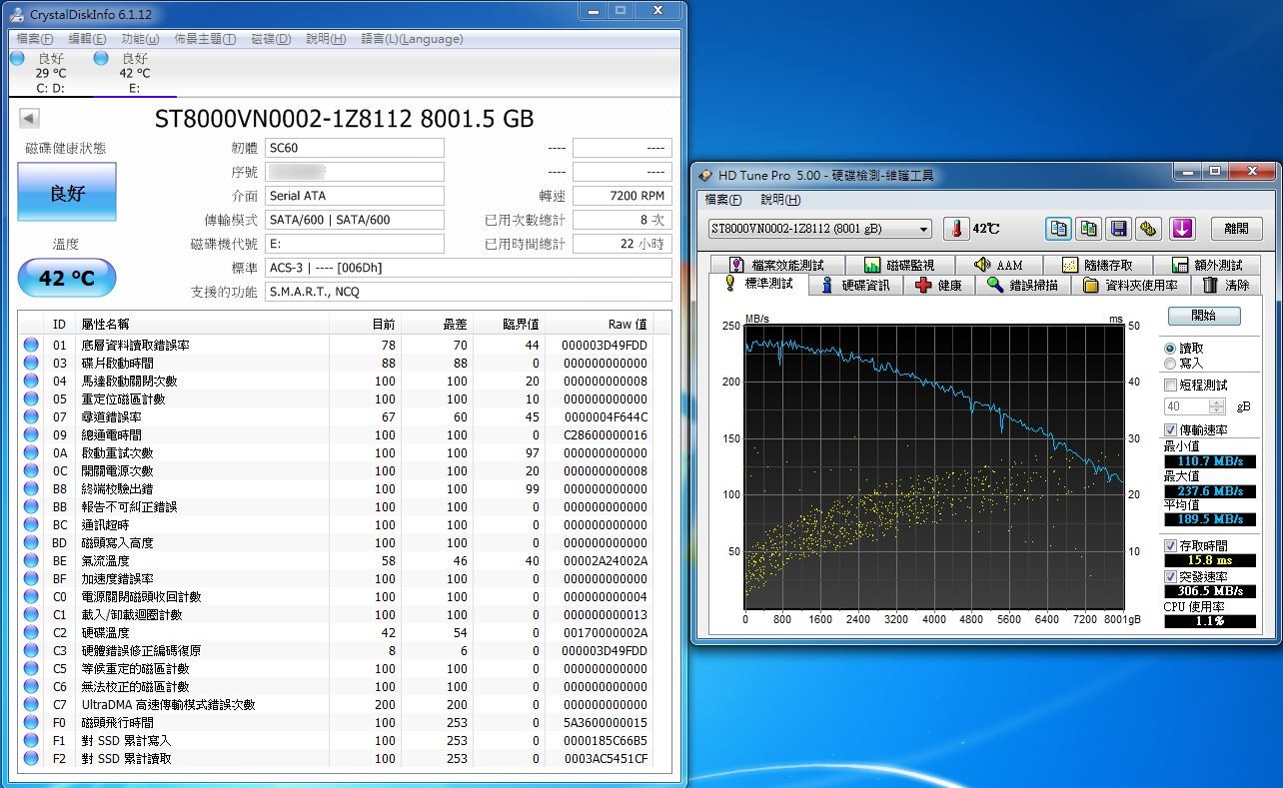Open the 硬碟資訊 info tab
This screenshot has height=788, width=1283.
pos(855,285)
